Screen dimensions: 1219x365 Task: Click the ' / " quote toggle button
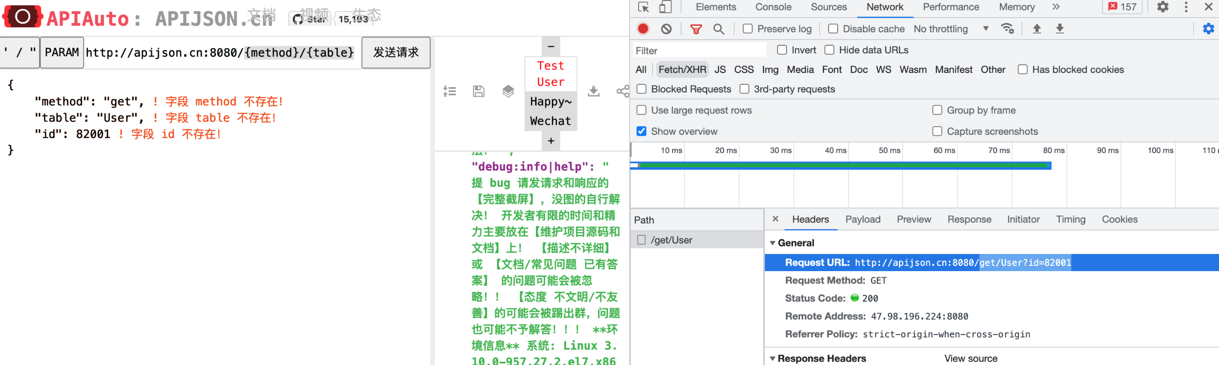pyautogui.click(x=20, y=52)
